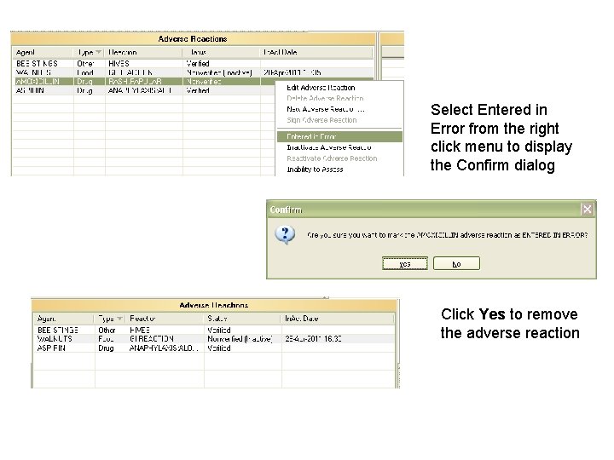Sort by Reaction header in lower table
614x460 pixels.
165,319
